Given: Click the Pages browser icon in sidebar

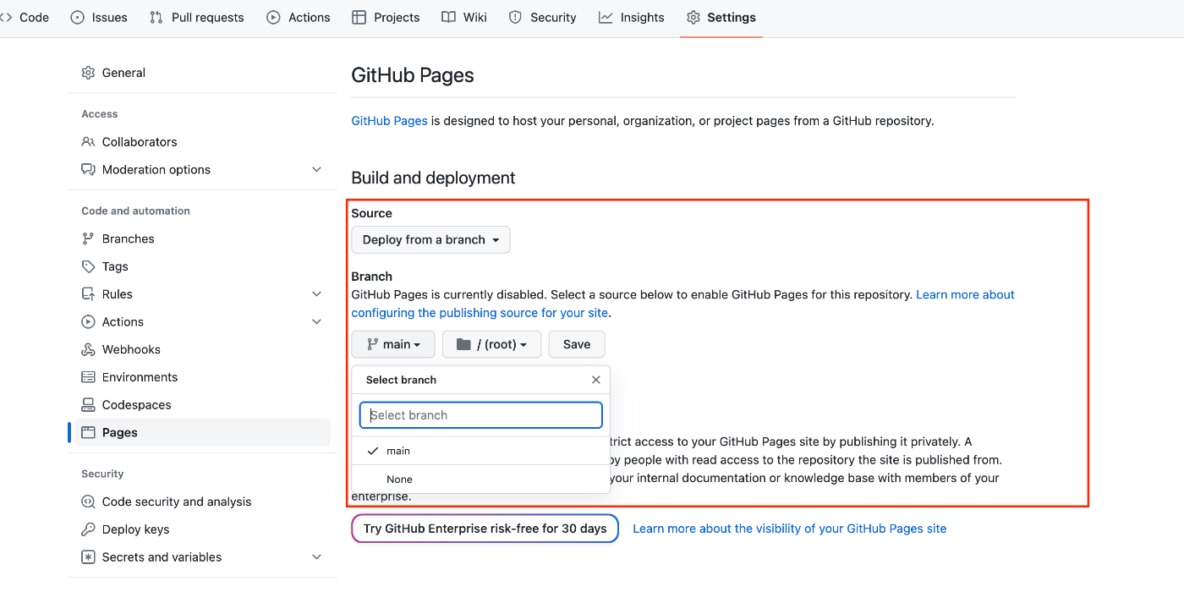Looking at the screenshot, I should [x=88, y=432].
